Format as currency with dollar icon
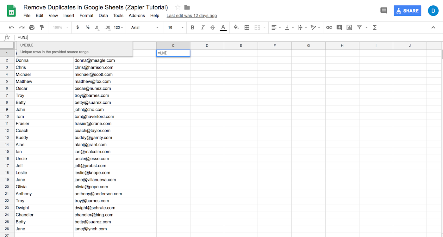Viewport: 443px width, 237px height. 78,27
